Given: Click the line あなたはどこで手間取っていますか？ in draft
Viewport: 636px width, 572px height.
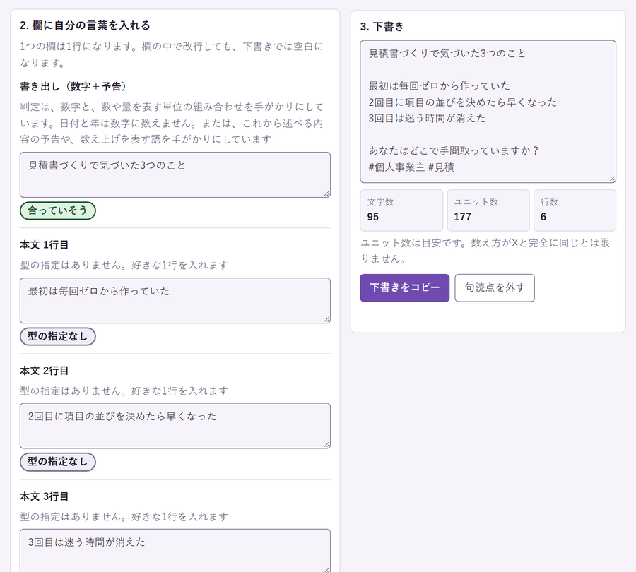Looking at the screenshot, I should pyautogui.click(x=454, y=151).
